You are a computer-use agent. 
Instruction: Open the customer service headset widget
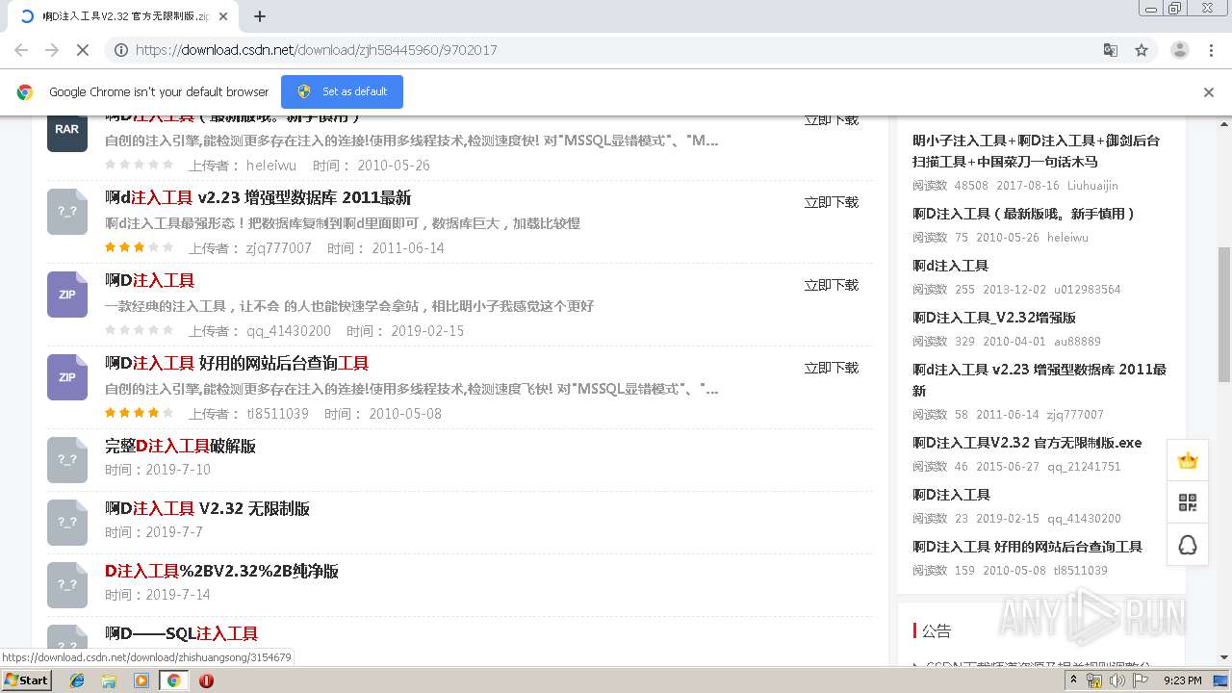[x=1188, y=545]
